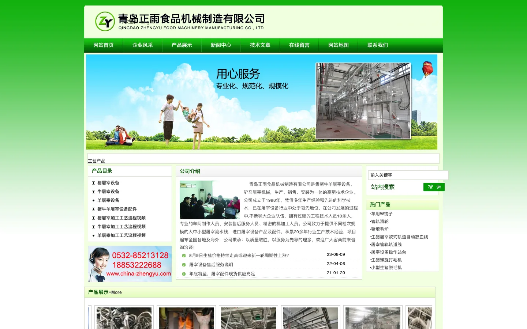
Task: Click green arrow bullet beside 年底将至 news
Action: point(184,274)
